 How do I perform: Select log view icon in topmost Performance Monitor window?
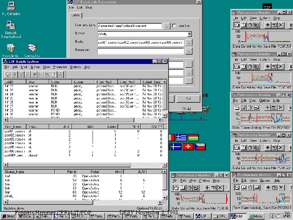click(x=250, y=25)
